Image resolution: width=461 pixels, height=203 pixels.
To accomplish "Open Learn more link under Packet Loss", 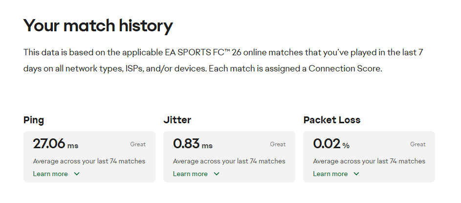I will (330, 174).
